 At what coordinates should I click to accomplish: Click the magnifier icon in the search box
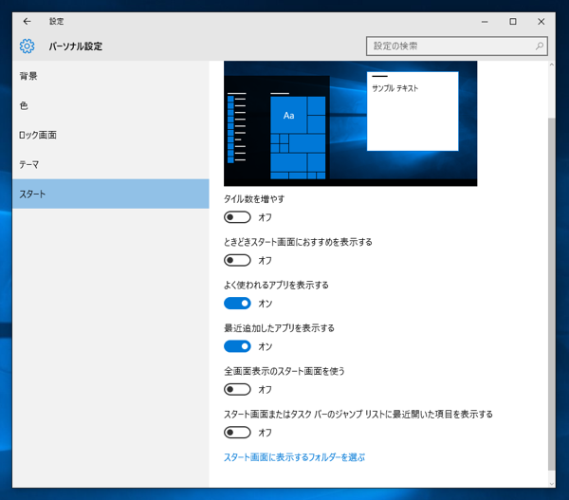(x=540, y=46)
